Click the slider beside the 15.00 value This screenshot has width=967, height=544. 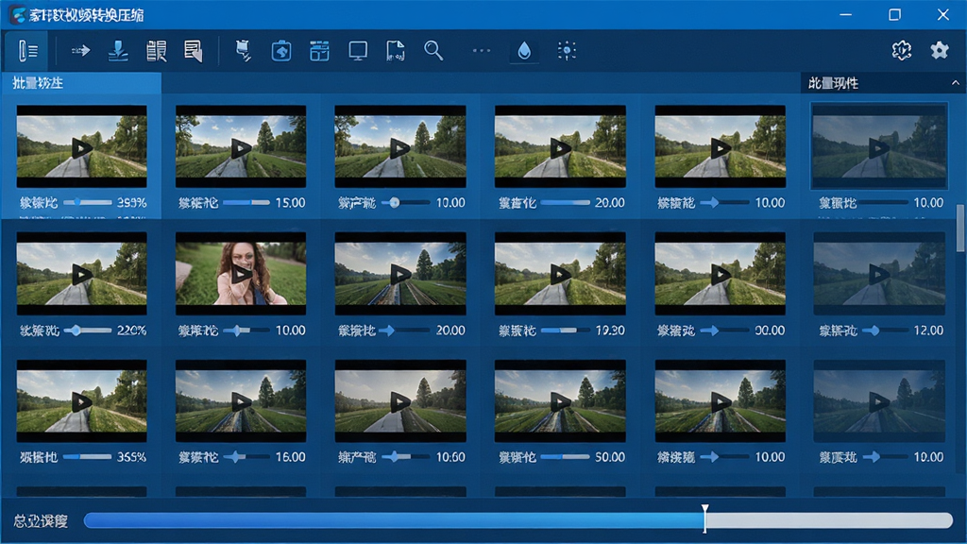[x=246, y=202]
